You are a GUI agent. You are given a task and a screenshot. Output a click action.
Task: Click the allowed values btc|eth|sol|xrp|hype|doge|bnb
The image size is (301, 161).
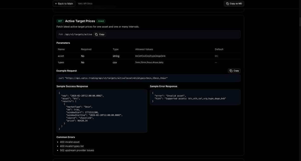tap(150, 55)
